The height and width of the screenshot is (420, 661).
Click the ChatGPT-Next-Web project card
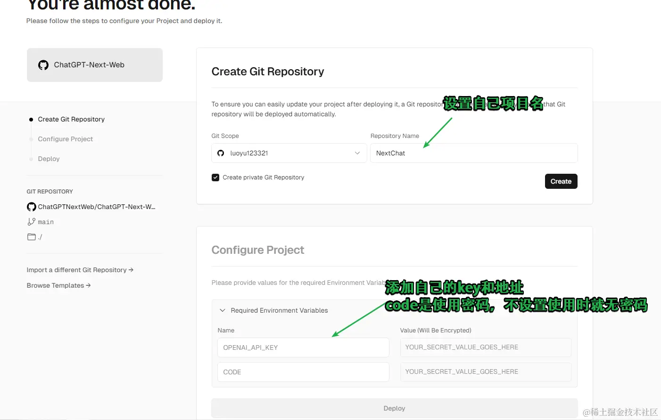click(x=95, y=65)
